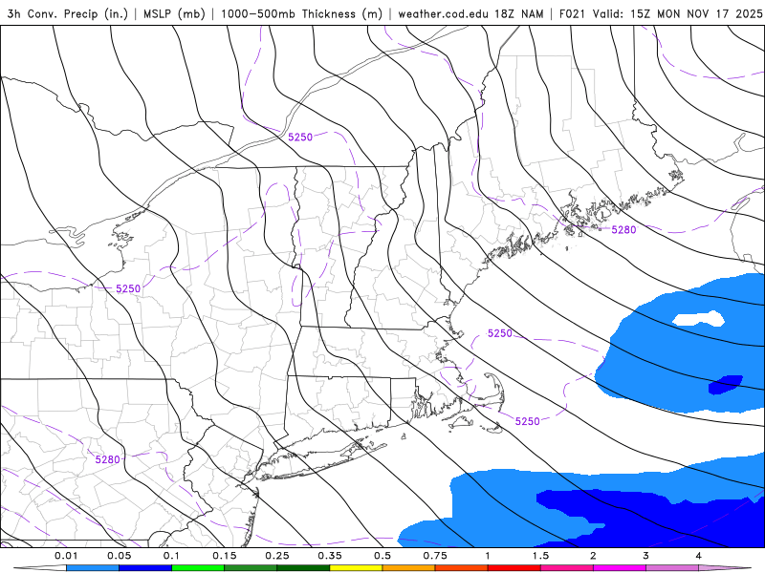The height and width of the screenshot is (573, 765).
Task: Select the medium green 0.15–0.25 legend swatch
Action: click(x=251, y=568)
